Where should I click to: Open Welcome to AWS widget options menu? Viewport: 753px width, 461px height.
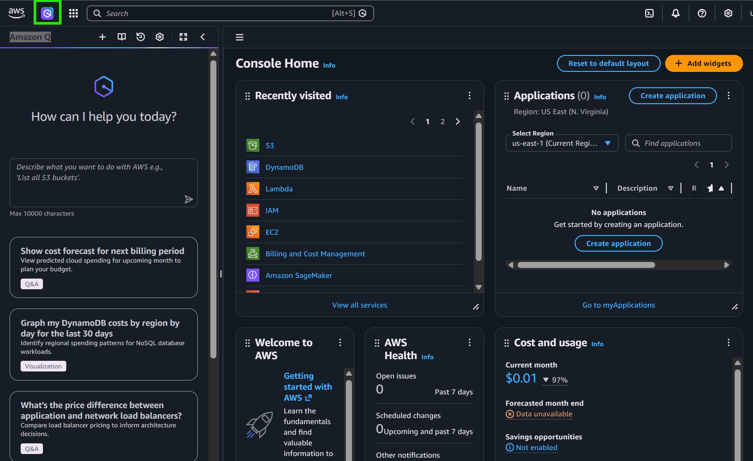[340, 343]
